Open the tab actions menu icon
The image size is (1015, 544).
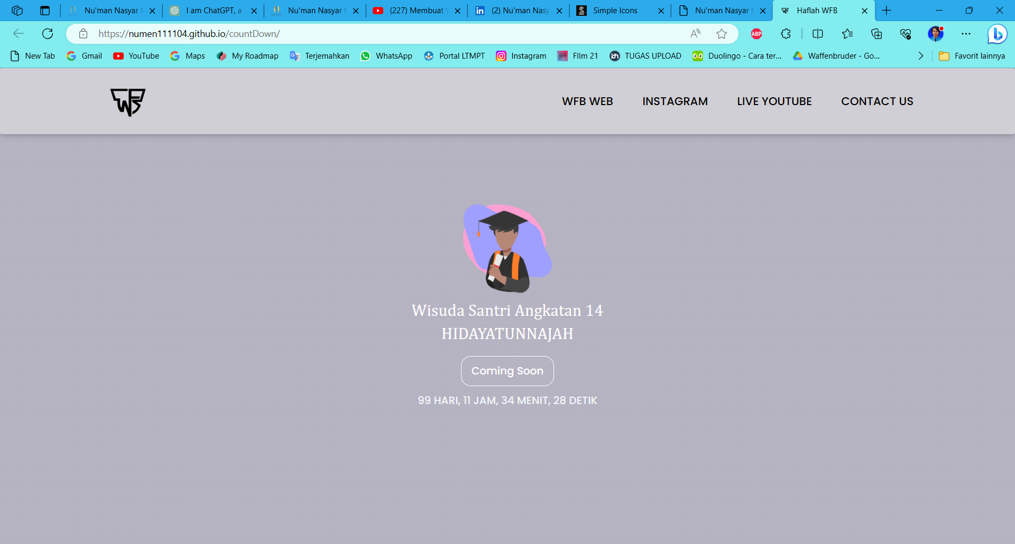point(45,11)
